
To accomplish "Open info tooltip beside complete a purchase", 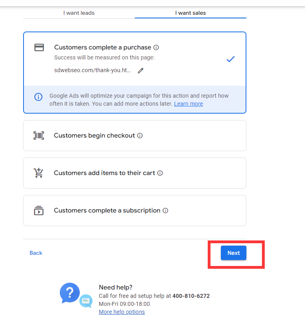I will click(x=156, y=47).
